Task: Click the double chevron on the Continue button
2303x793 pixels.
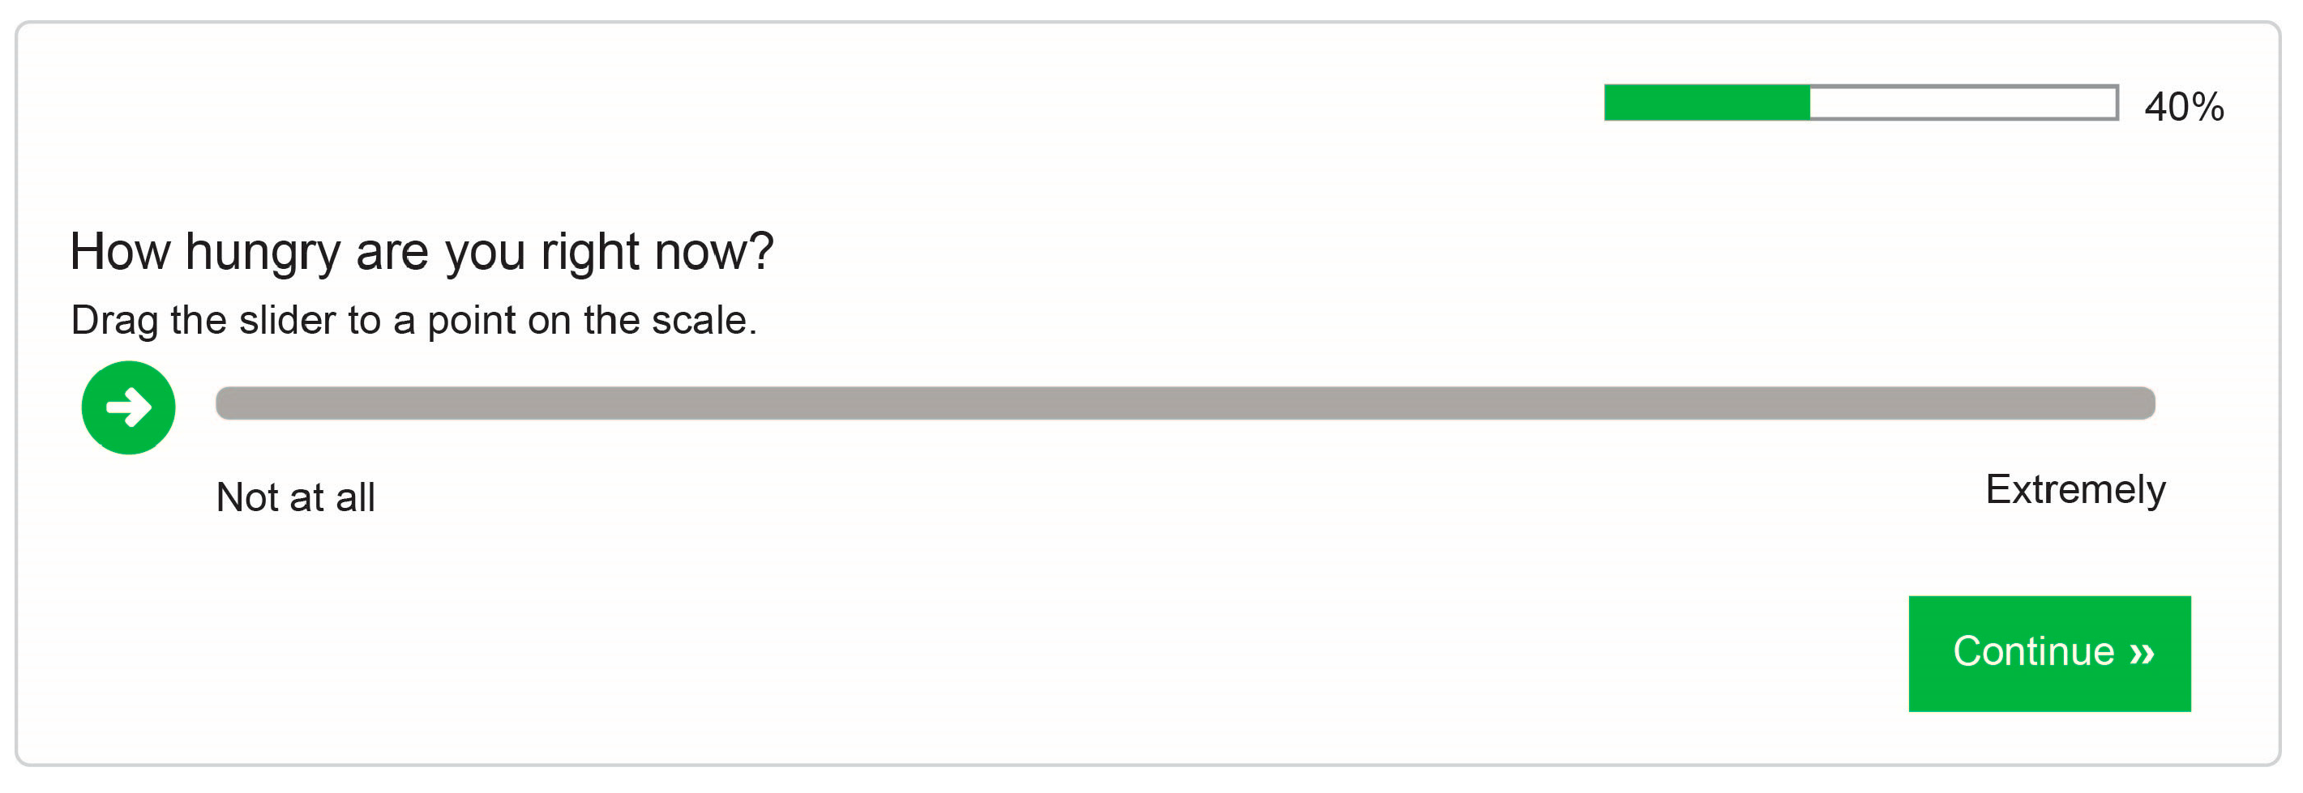Action: click(2141, 653)
